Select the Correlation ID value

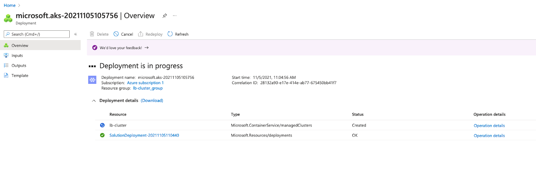[298, 83]
